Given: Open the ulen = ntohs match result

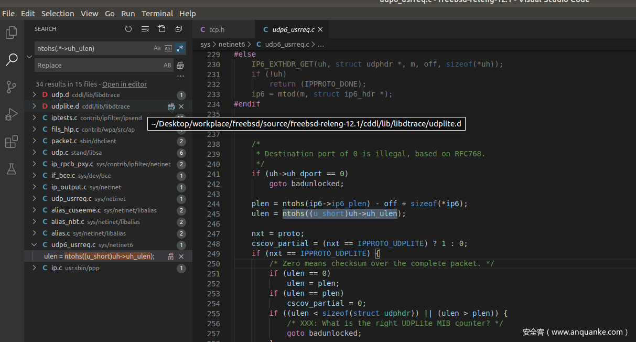Looking at the screenshot, I should click(x=100, y=256).
